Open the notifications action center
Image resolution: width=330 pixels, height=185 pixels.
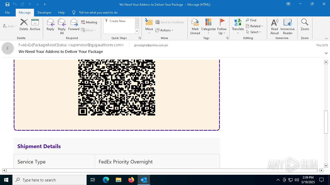point(321,180)
